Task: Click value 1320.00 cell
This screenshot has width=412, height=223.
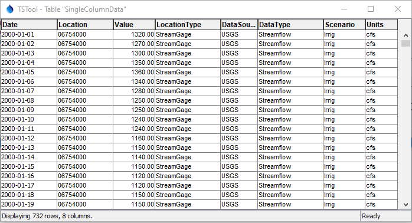Action: 134,34
